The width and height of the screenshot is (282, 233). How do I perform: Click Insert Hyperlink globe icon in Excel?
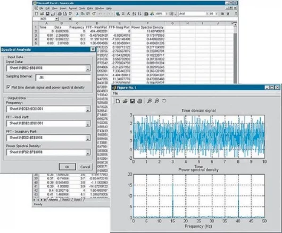pyautogui.click(x=118, y=14)
